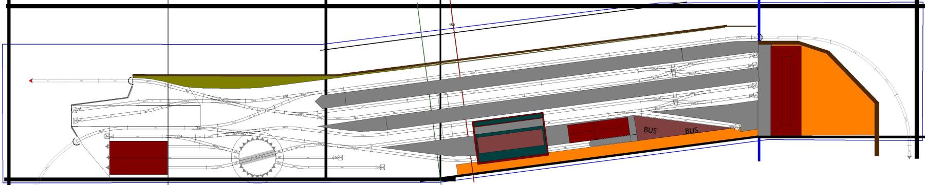Click the right BUS label
This screenshot has width=925, height=185.
[x=691, y=131]
